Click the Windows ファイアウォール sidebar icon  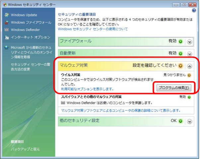click(7, 23)
